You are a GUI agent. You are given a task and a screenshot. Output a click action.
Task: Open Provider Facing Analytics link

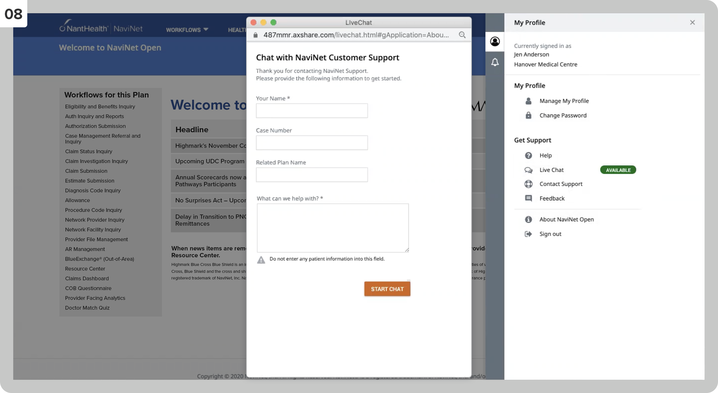point(95,298)
